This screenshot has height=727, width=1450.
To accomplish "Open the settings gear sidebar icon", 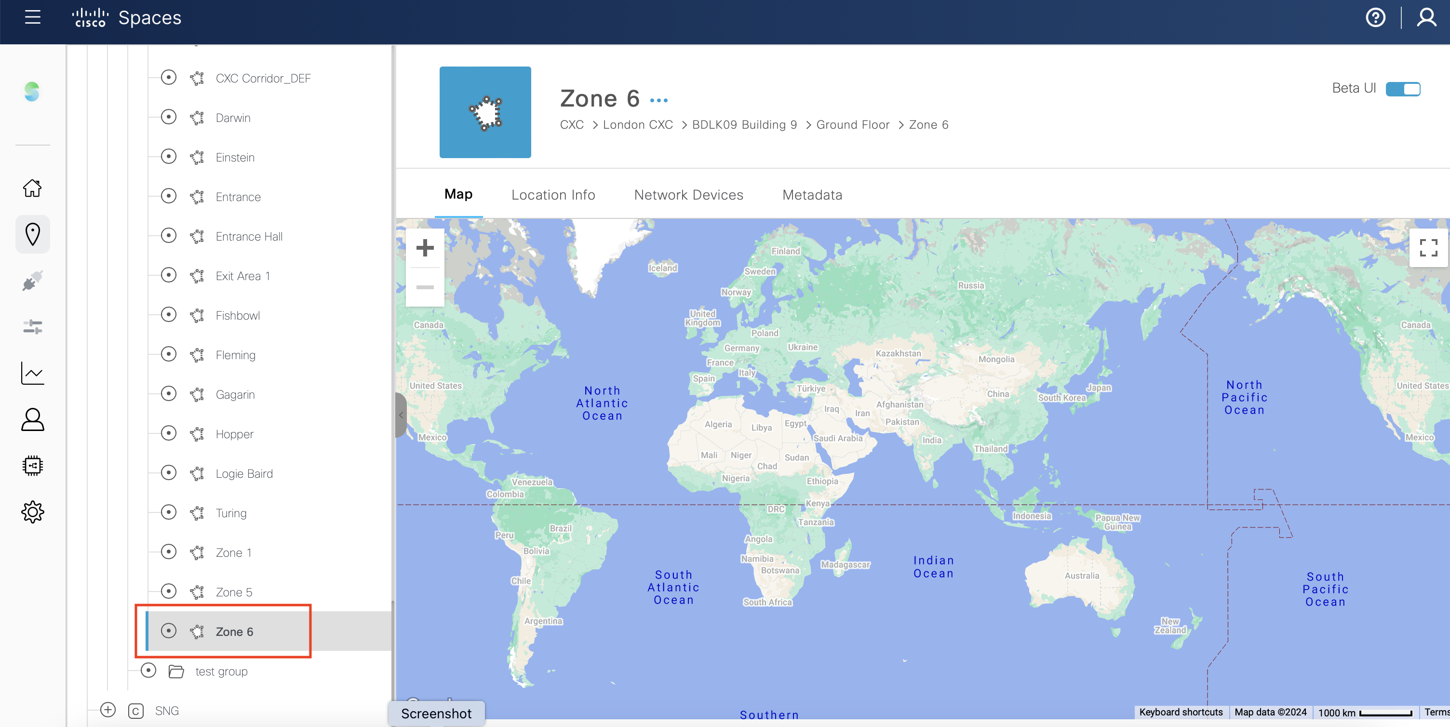I will pyautogui.click(x=33, y=512).
